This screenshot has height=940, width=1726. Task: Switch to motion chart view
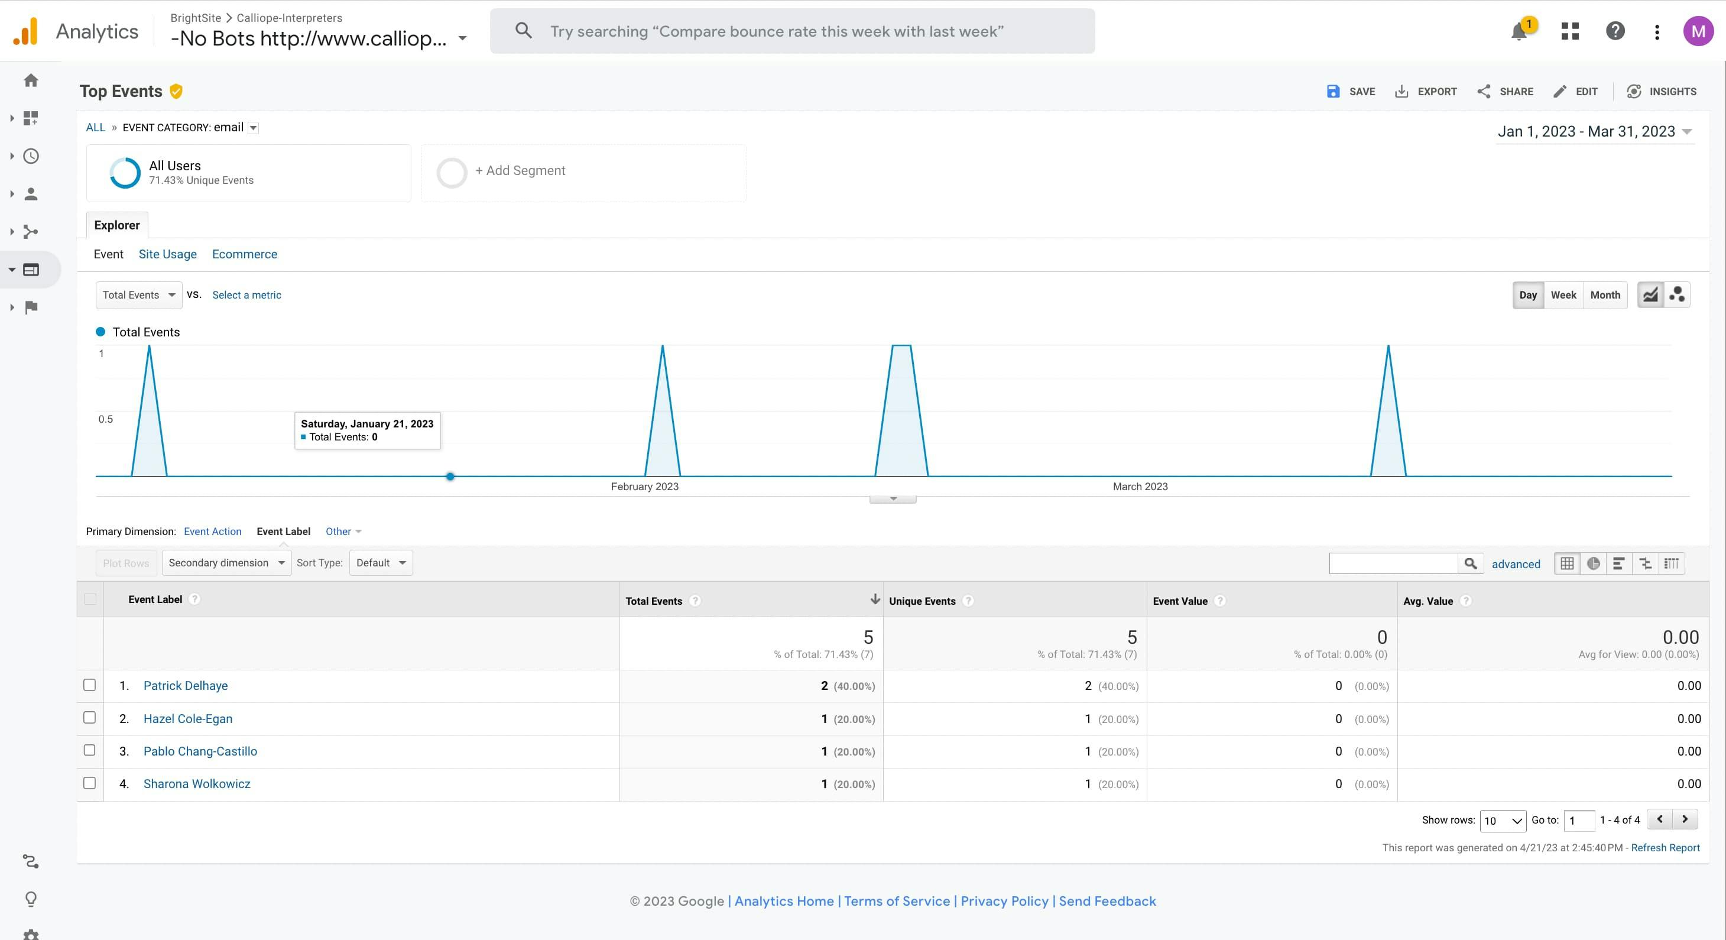tap(1677, 295)
